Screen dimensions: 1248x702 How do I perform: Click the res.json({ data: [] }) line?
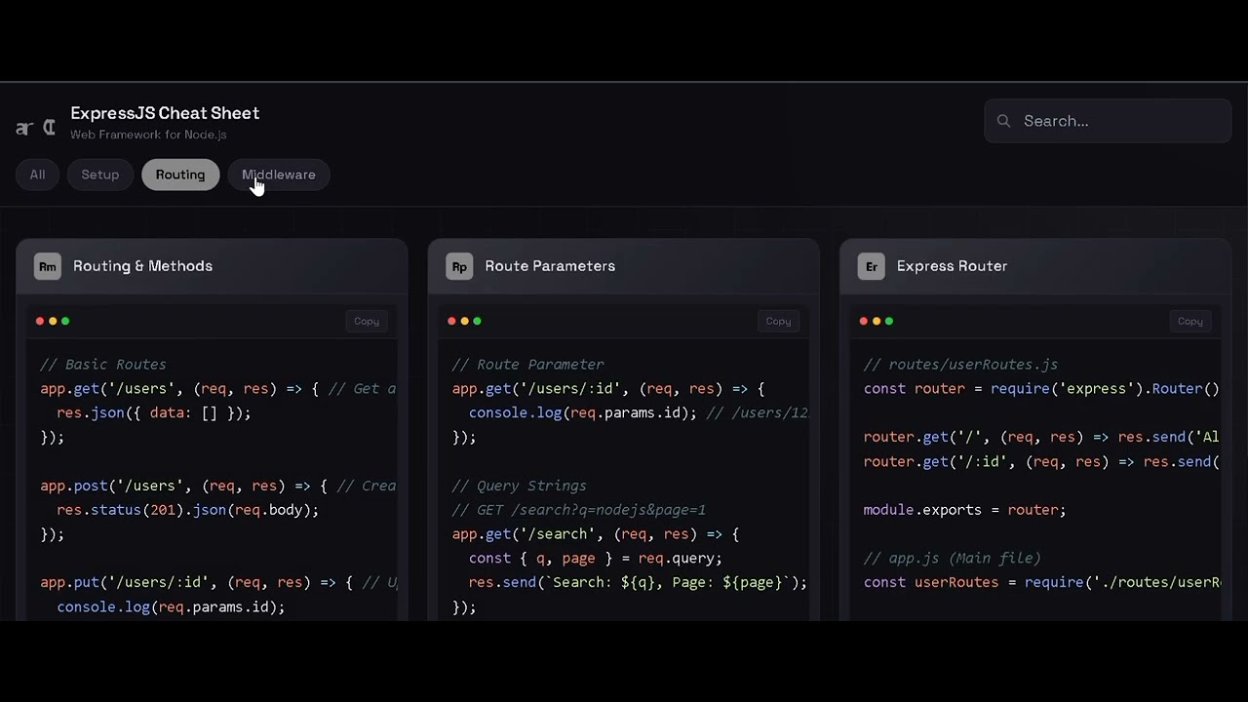(x=154, y=413)
